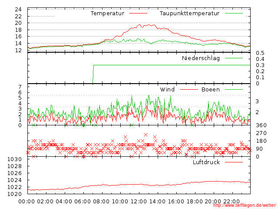The height and width of the screenshot is (209, 278).
Task: Click the 22 temperature axis value
Action: (x=18, y=17)
